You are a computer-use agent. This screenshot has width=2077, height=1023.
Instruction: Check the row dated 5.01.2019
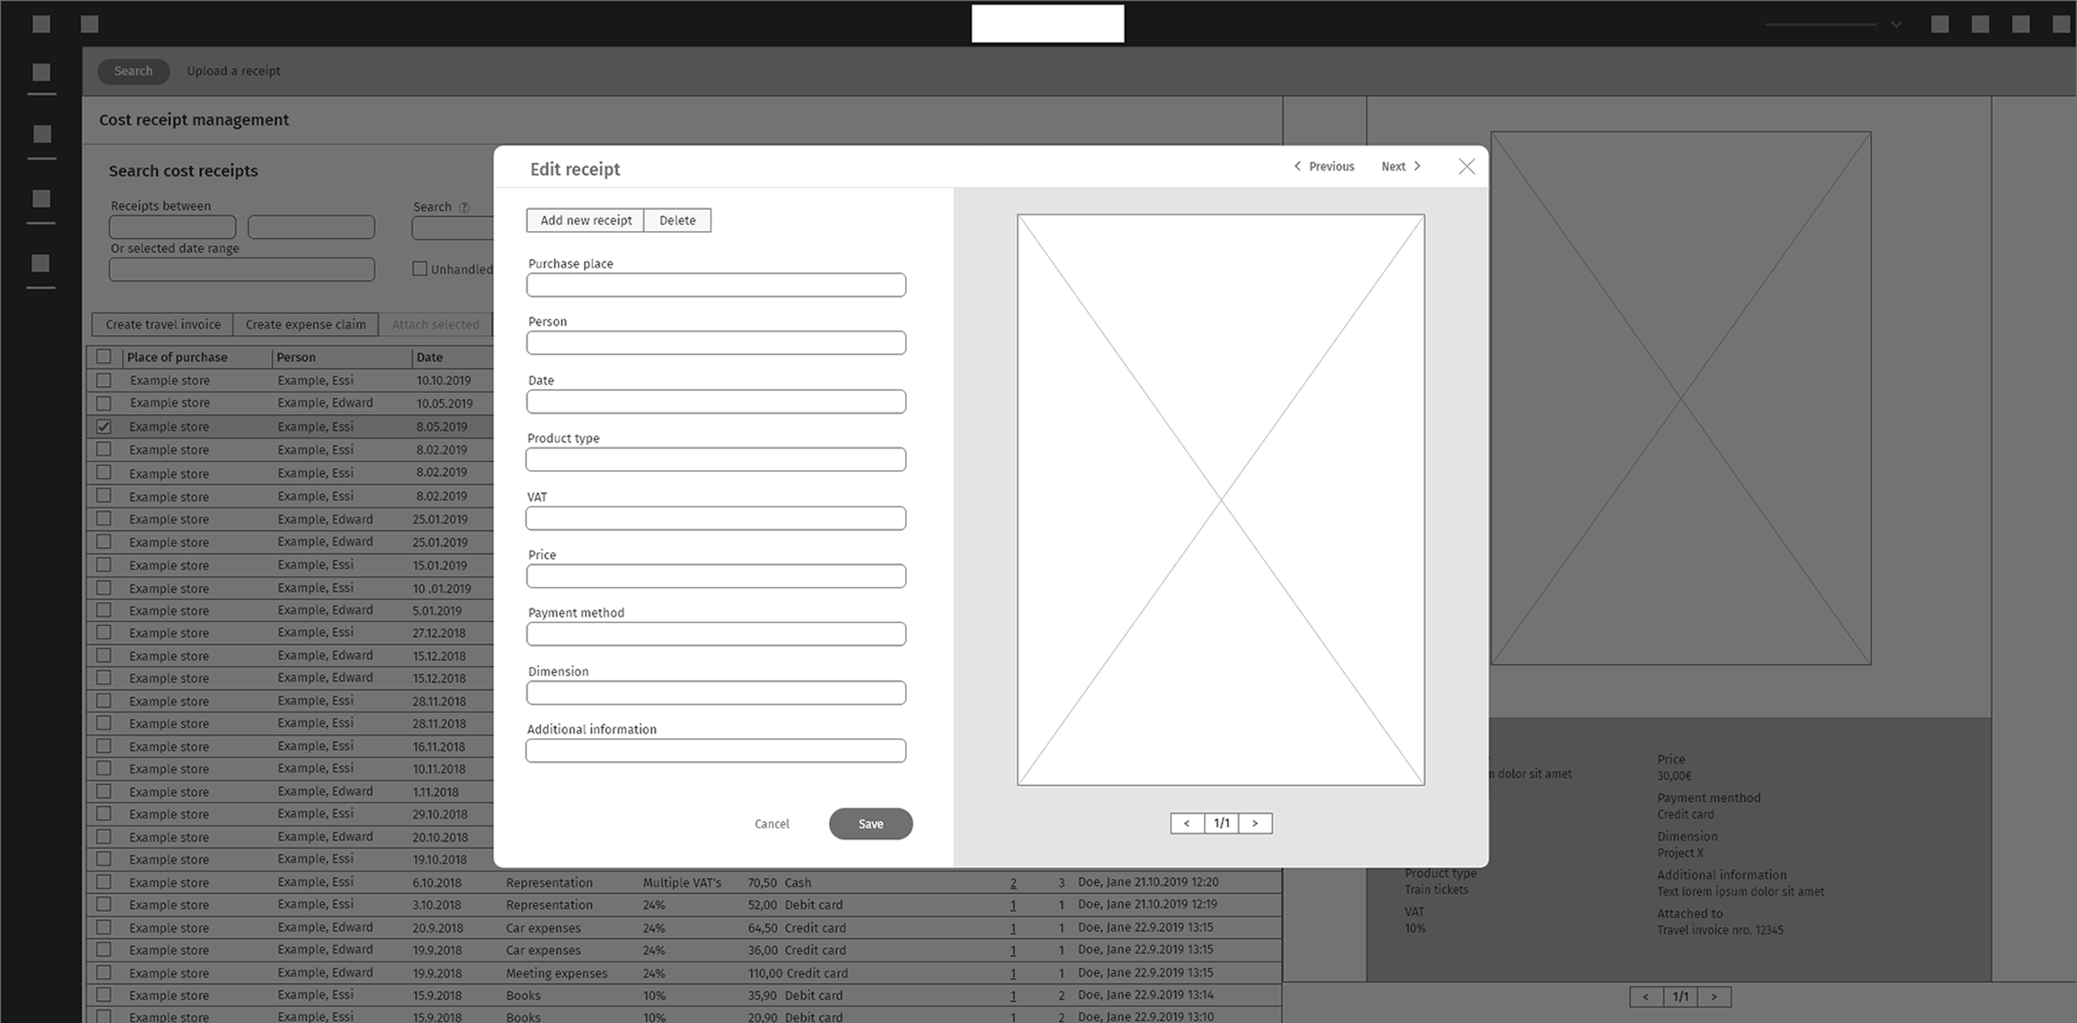tap(103, 610)
